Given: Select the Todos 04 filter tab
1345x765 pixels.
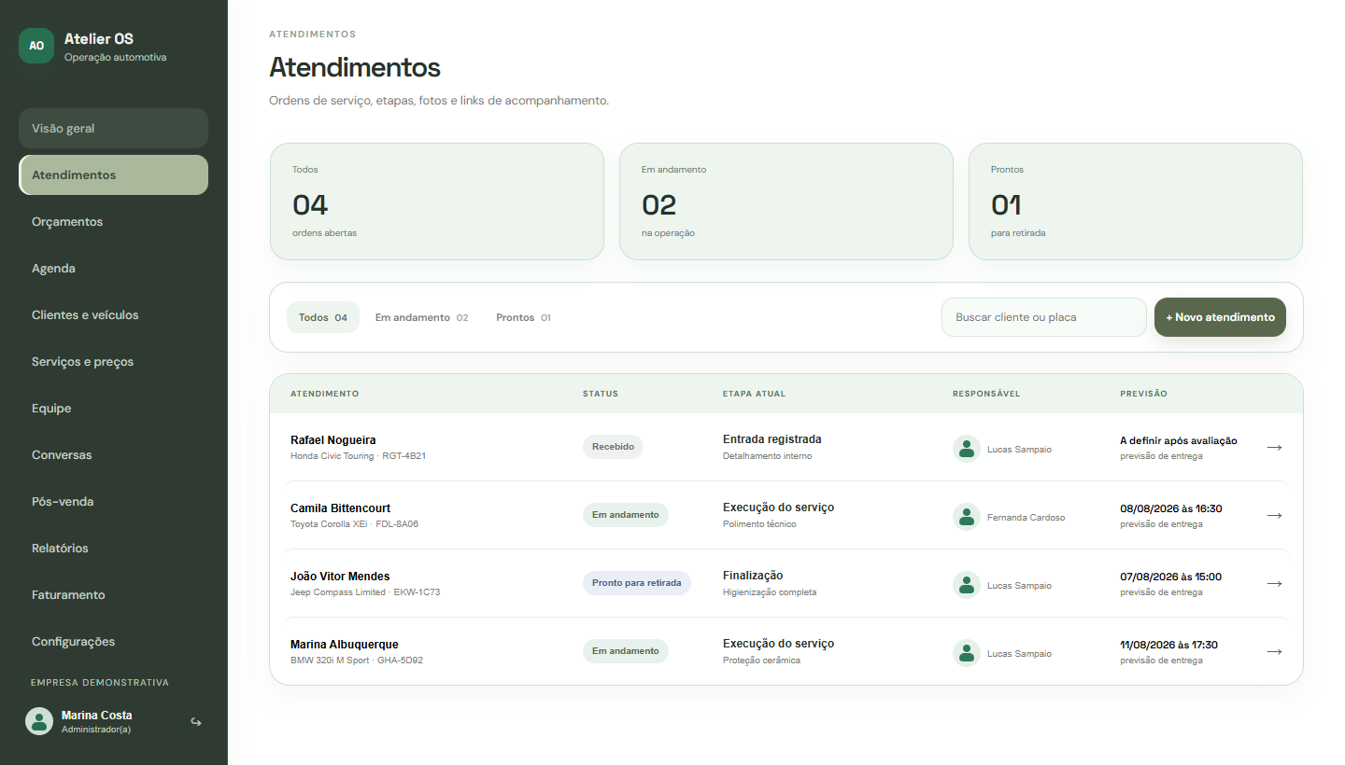Looking at the screenshot, I should [323, 317].
